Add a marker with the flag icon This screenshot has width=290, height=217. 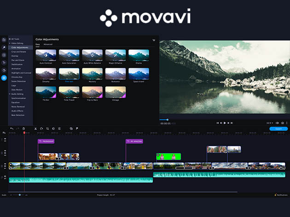point(77,128)
